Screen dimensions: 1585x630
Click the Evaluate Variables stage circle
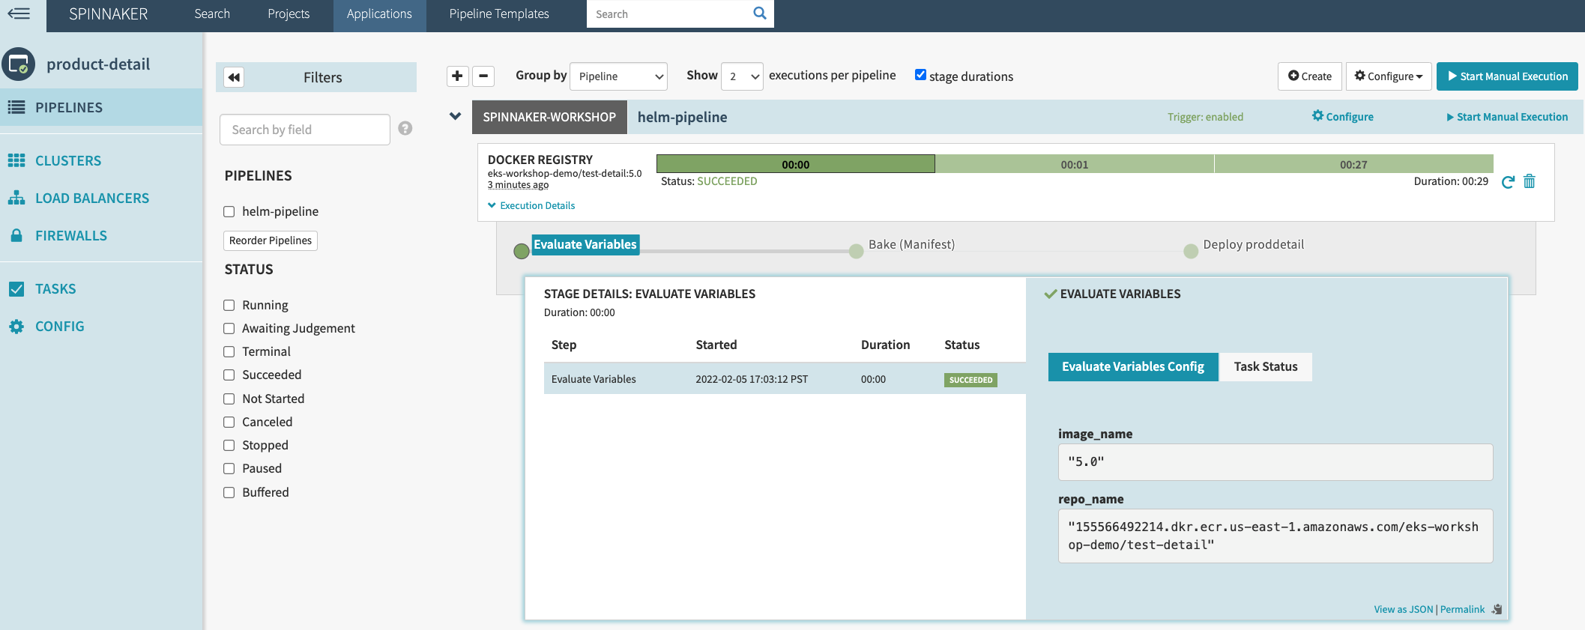522,251
